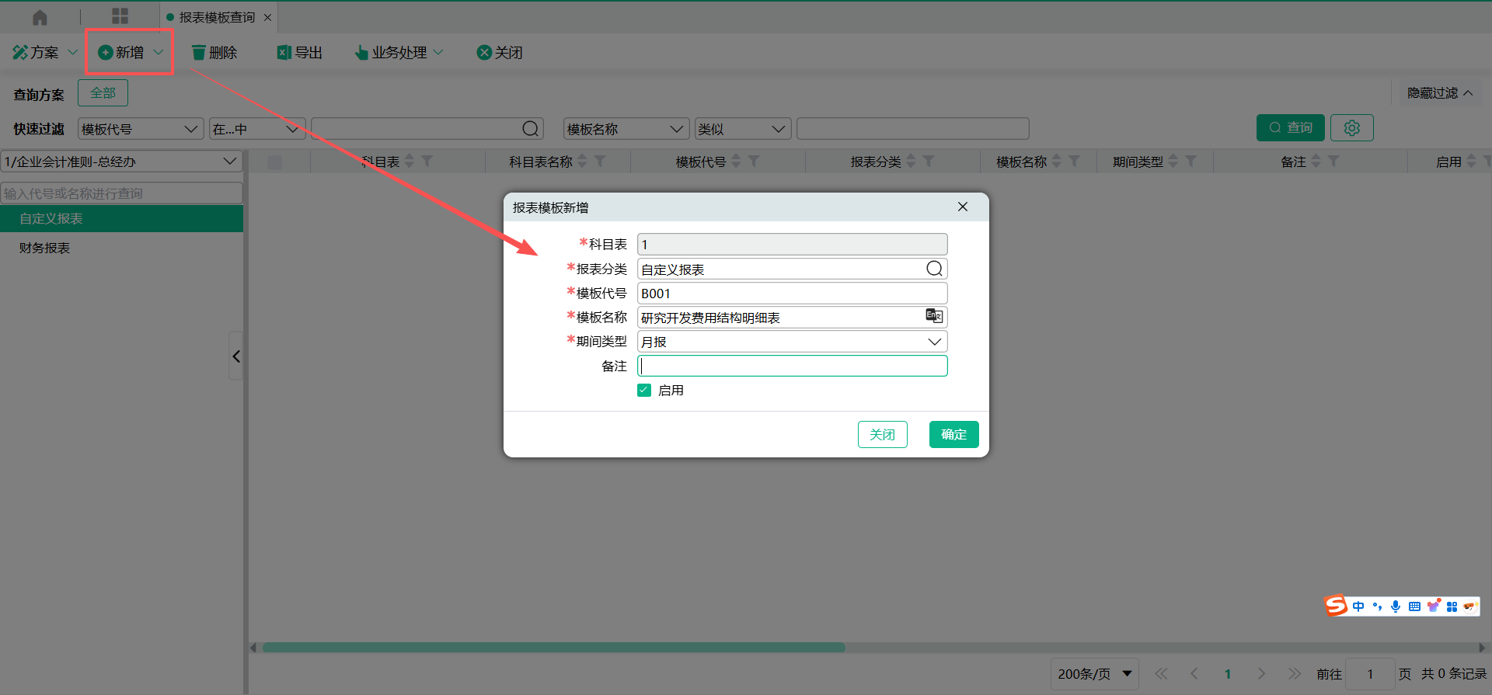Screen dimensions: 1492x695
Task: Click the 删除 trash icon
Action: pos(199,53)
